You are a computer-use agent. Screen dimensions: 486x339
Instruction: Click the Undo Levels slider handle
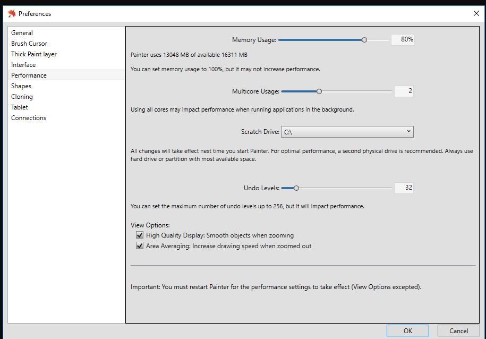click(296, 188)
